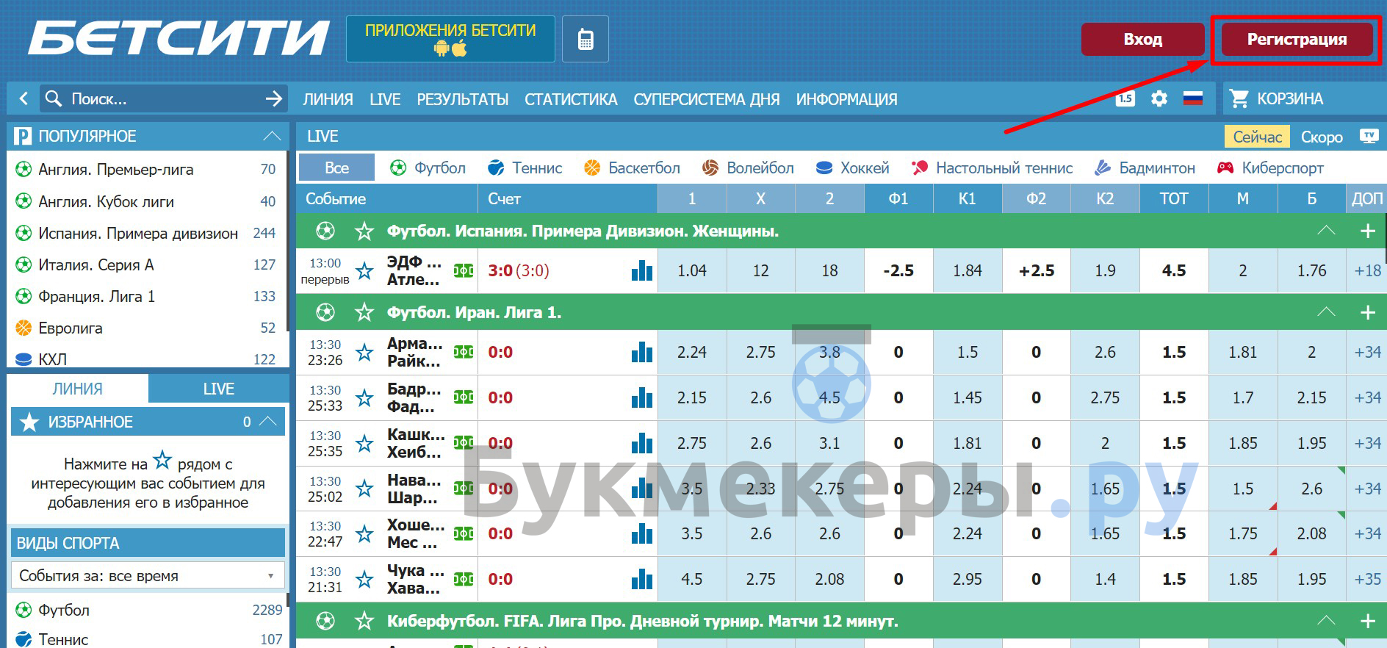Click plus icon on the Киберфутбол FIFA league header
The height and width of the screenshot is (648, 1387).
click(x=1367, y=621)
